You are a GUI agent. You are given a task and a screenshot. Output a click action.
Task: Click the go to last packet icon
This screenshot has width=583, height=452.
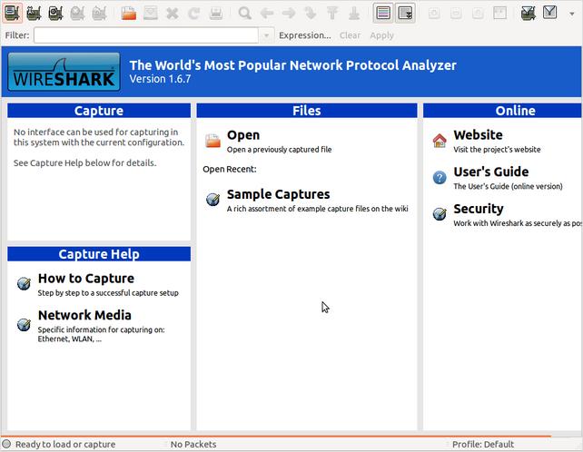pyautogui.click(x=354, y=13)
